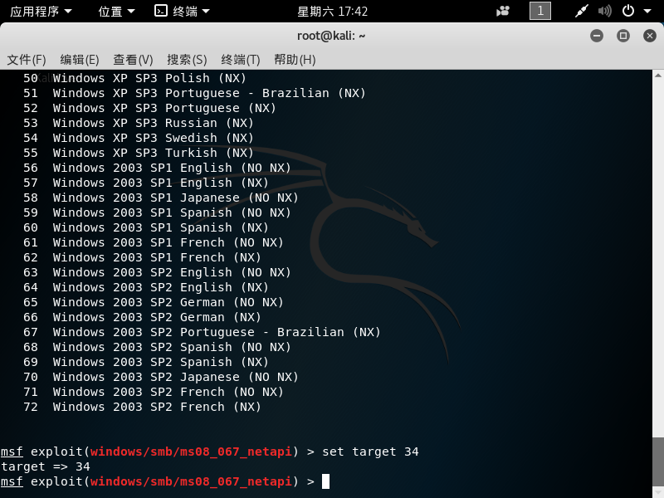Screen dimensions: 664x498
Task: Open the 位置 places menu
Action: point(116,11)
